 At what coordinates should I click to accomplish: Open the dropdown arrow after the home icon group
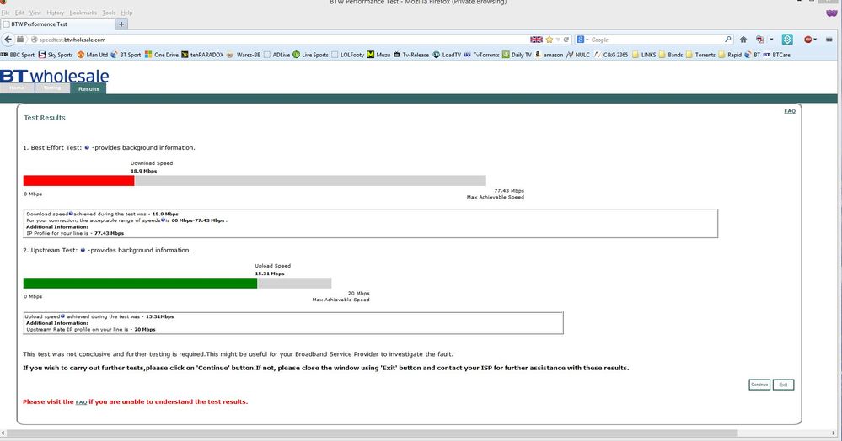(772, 40)
